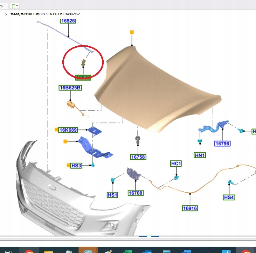256x253 pixels.
Task: Select the blue 16796 hood hinge drawing
Action: point(214,127)
